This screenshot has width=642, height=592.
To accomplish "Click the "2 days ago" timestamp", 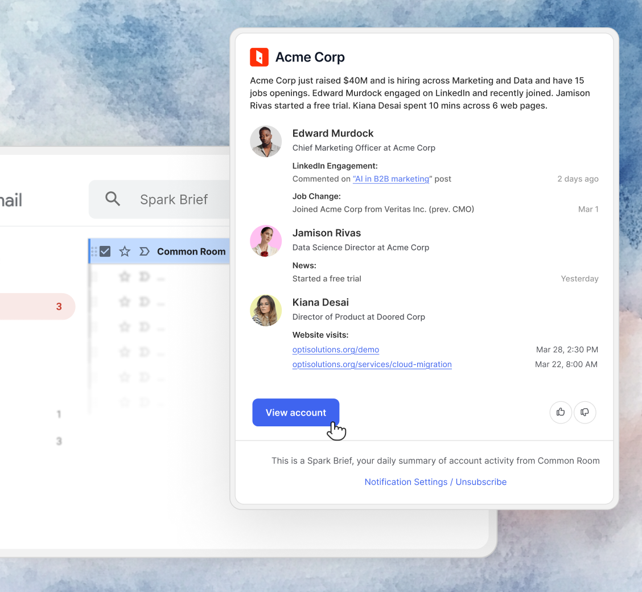I will pos(578,179).
